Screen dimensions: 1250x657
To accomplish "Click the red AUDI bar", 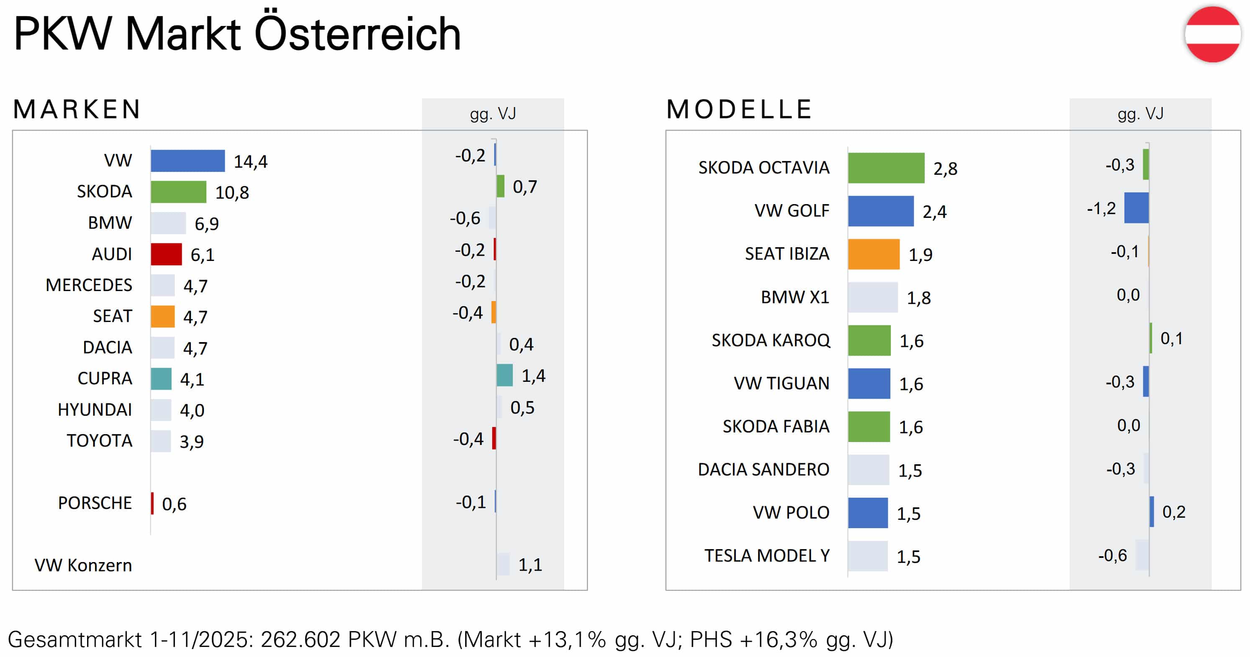I will click(166, 254).
